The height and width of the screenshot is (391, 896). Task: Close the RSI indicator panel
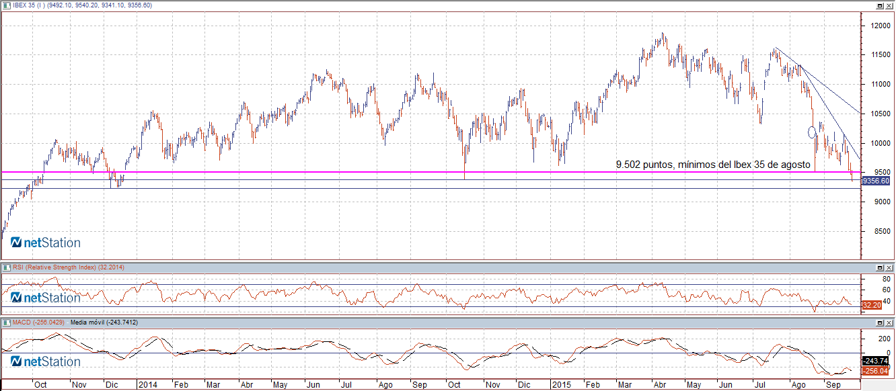tap(889, 267)
